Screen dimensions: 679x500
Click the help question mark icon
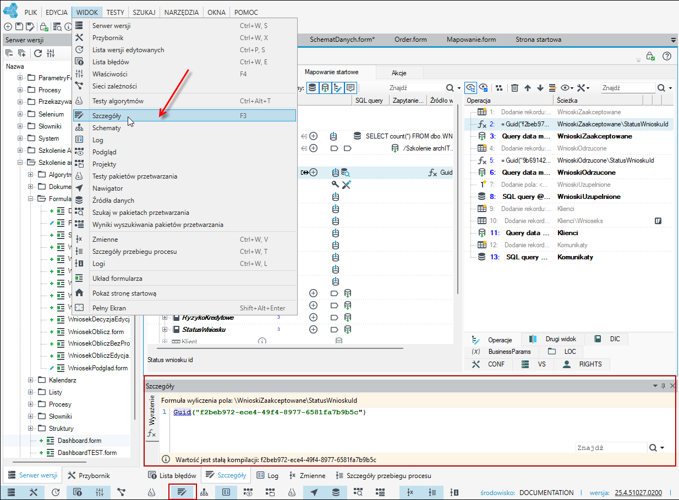(x=667, y=56)
